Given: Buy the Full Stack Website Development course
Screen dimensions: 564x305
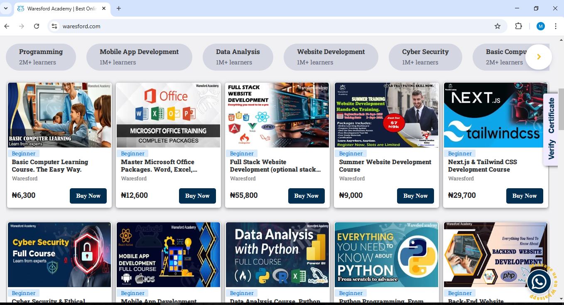Looking at the screenshot, I should [307, 196].
